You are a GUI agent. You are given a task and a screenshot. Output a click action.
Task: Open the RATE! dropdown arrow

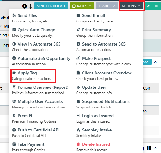90,6
